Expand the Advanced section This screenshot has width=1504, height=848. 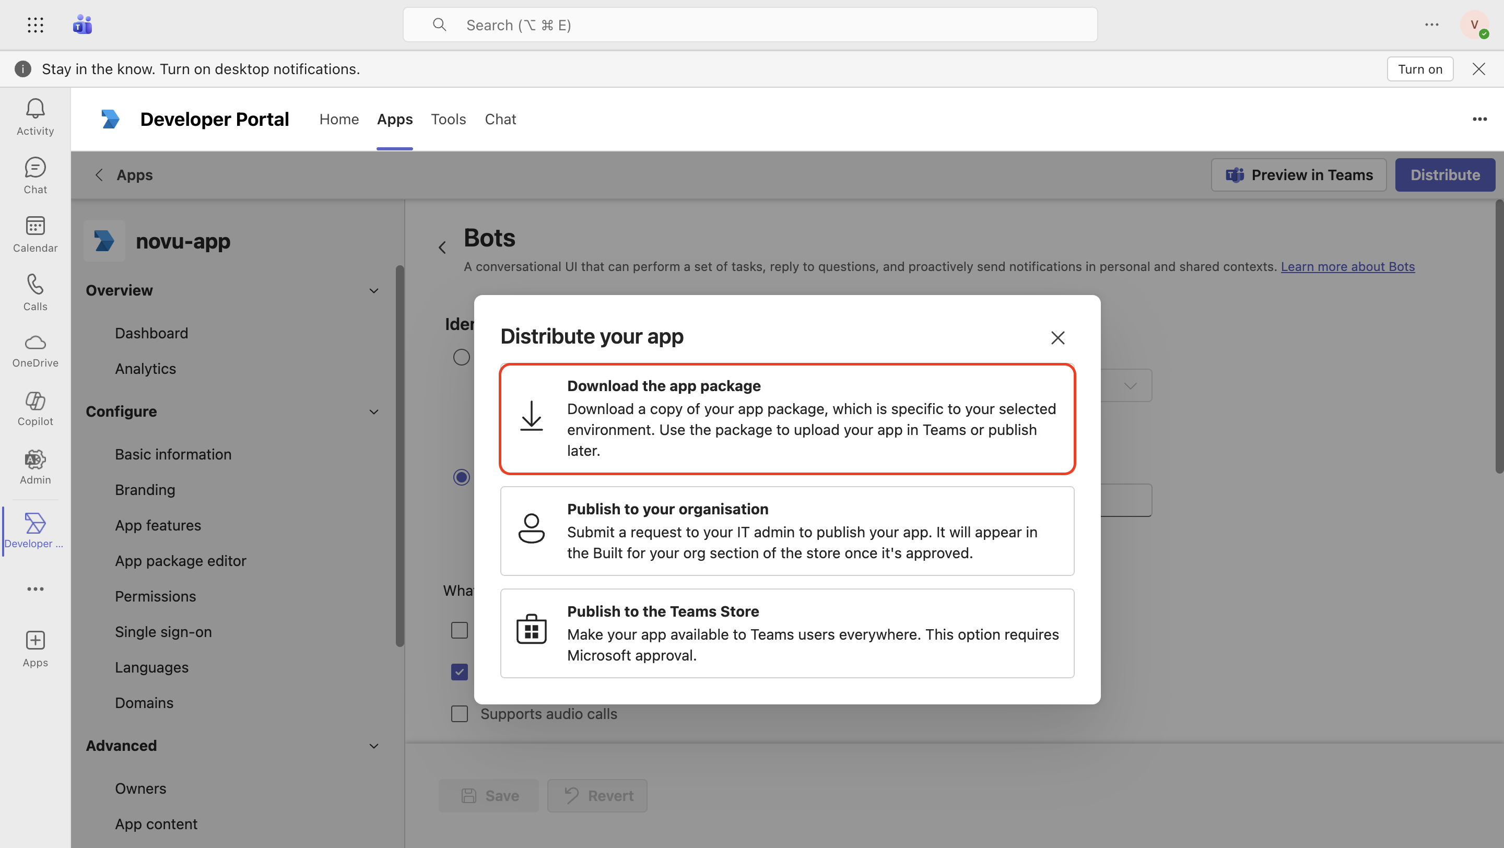pos(374,745)
